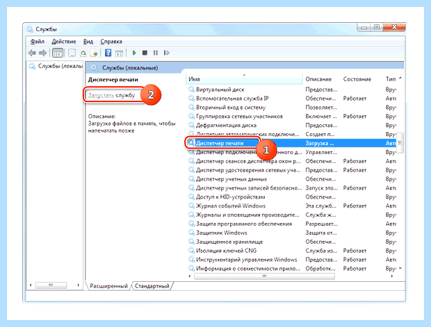Click the services list scroll-up arrow
Viewport: 431px width, 327px height.
pos(400,78)
